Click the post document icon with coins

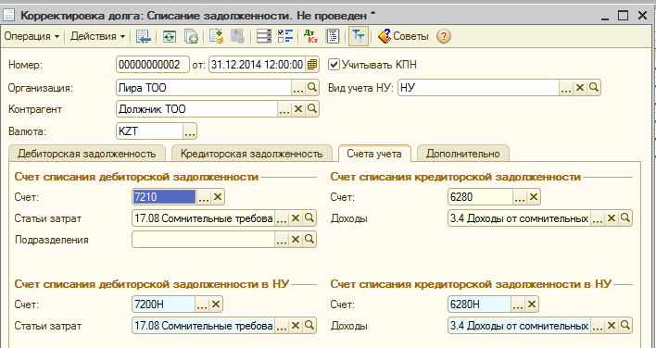(x=216, y=36)
